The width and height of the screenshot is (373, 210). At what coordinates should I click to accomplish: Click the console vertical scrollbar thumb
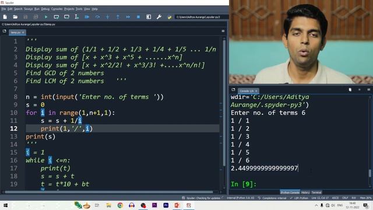tap(370, 173)
